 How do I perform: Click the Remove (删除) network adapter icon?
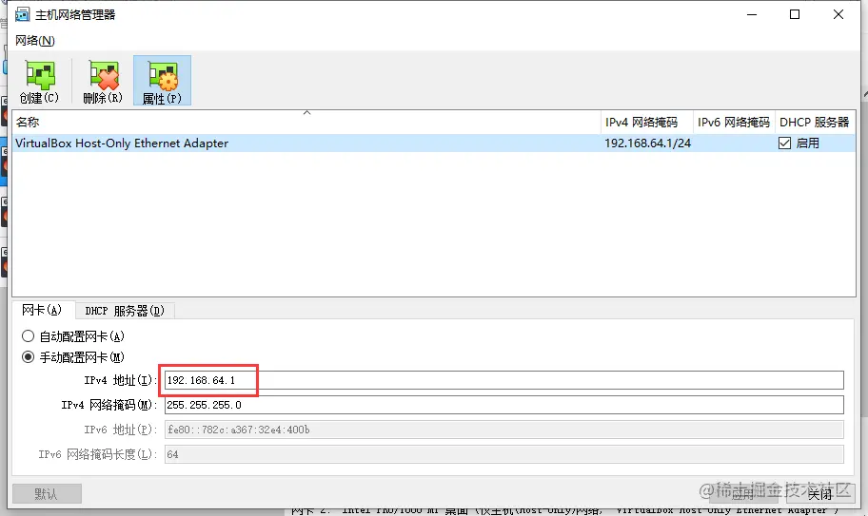tap(103, 81)
